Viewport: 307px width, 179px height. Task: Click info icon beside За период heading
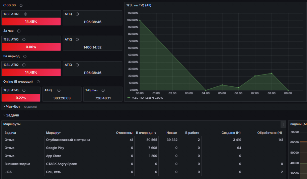(25, 56)
